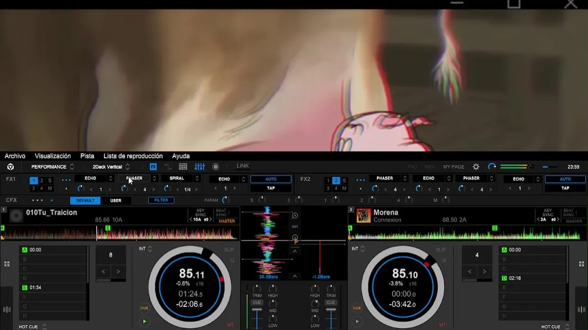Click the FX2 three-dots options icon
588x330 pixels.
361,180
